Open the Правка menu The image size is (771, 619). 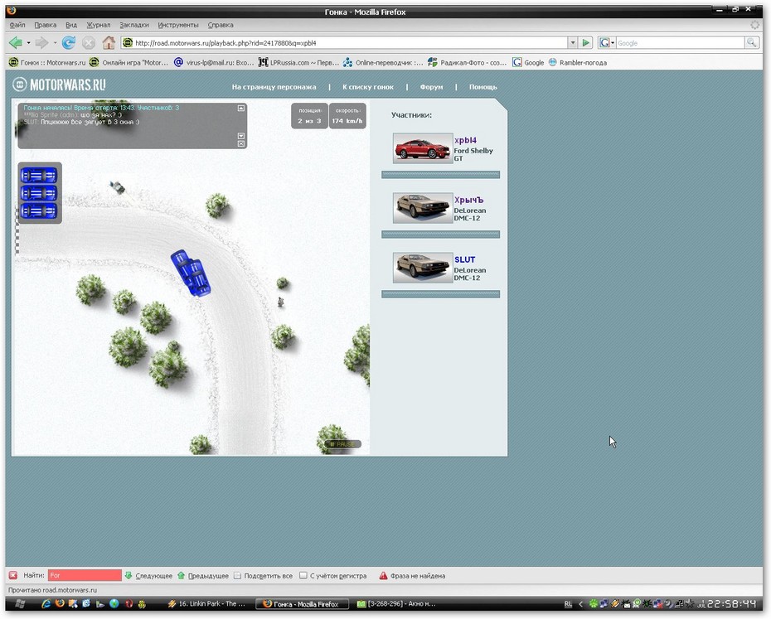pos(46,25)
